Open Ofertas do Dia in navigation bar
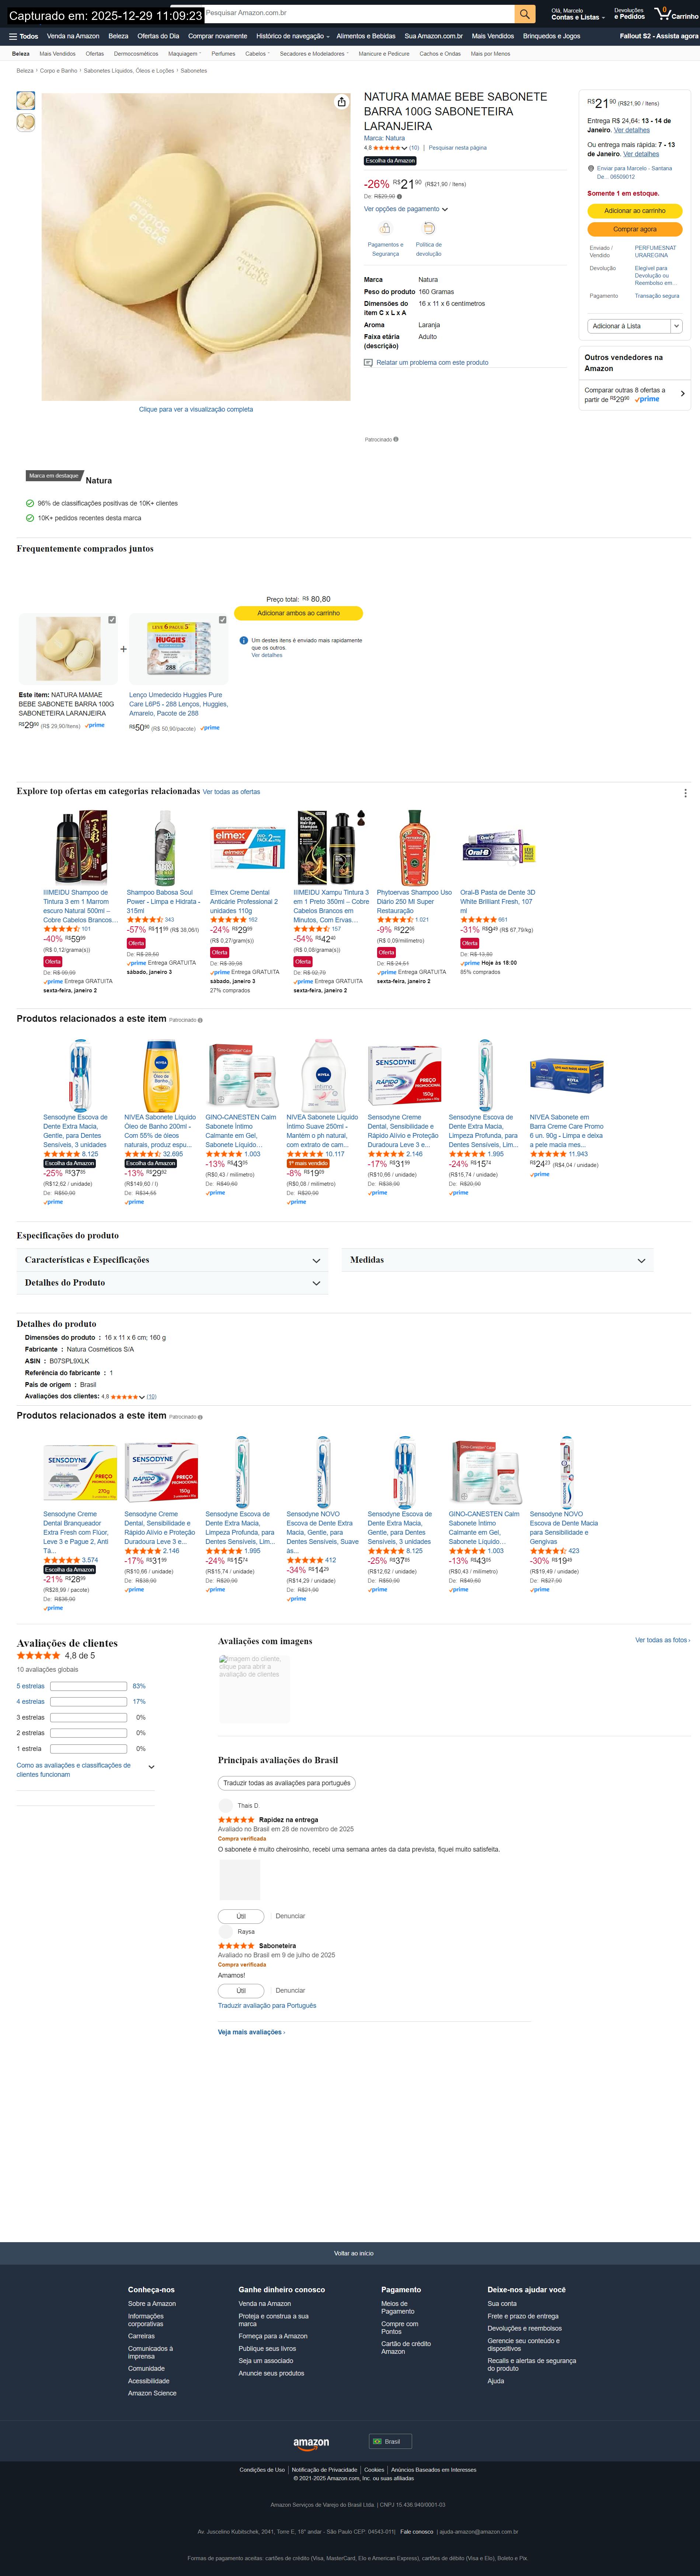Screen dimensions: 700x2576 tap(158, 36)
